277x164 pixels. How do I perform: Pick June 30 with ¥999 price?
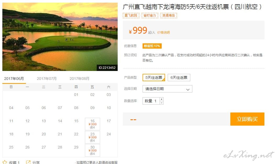point(93,150)
